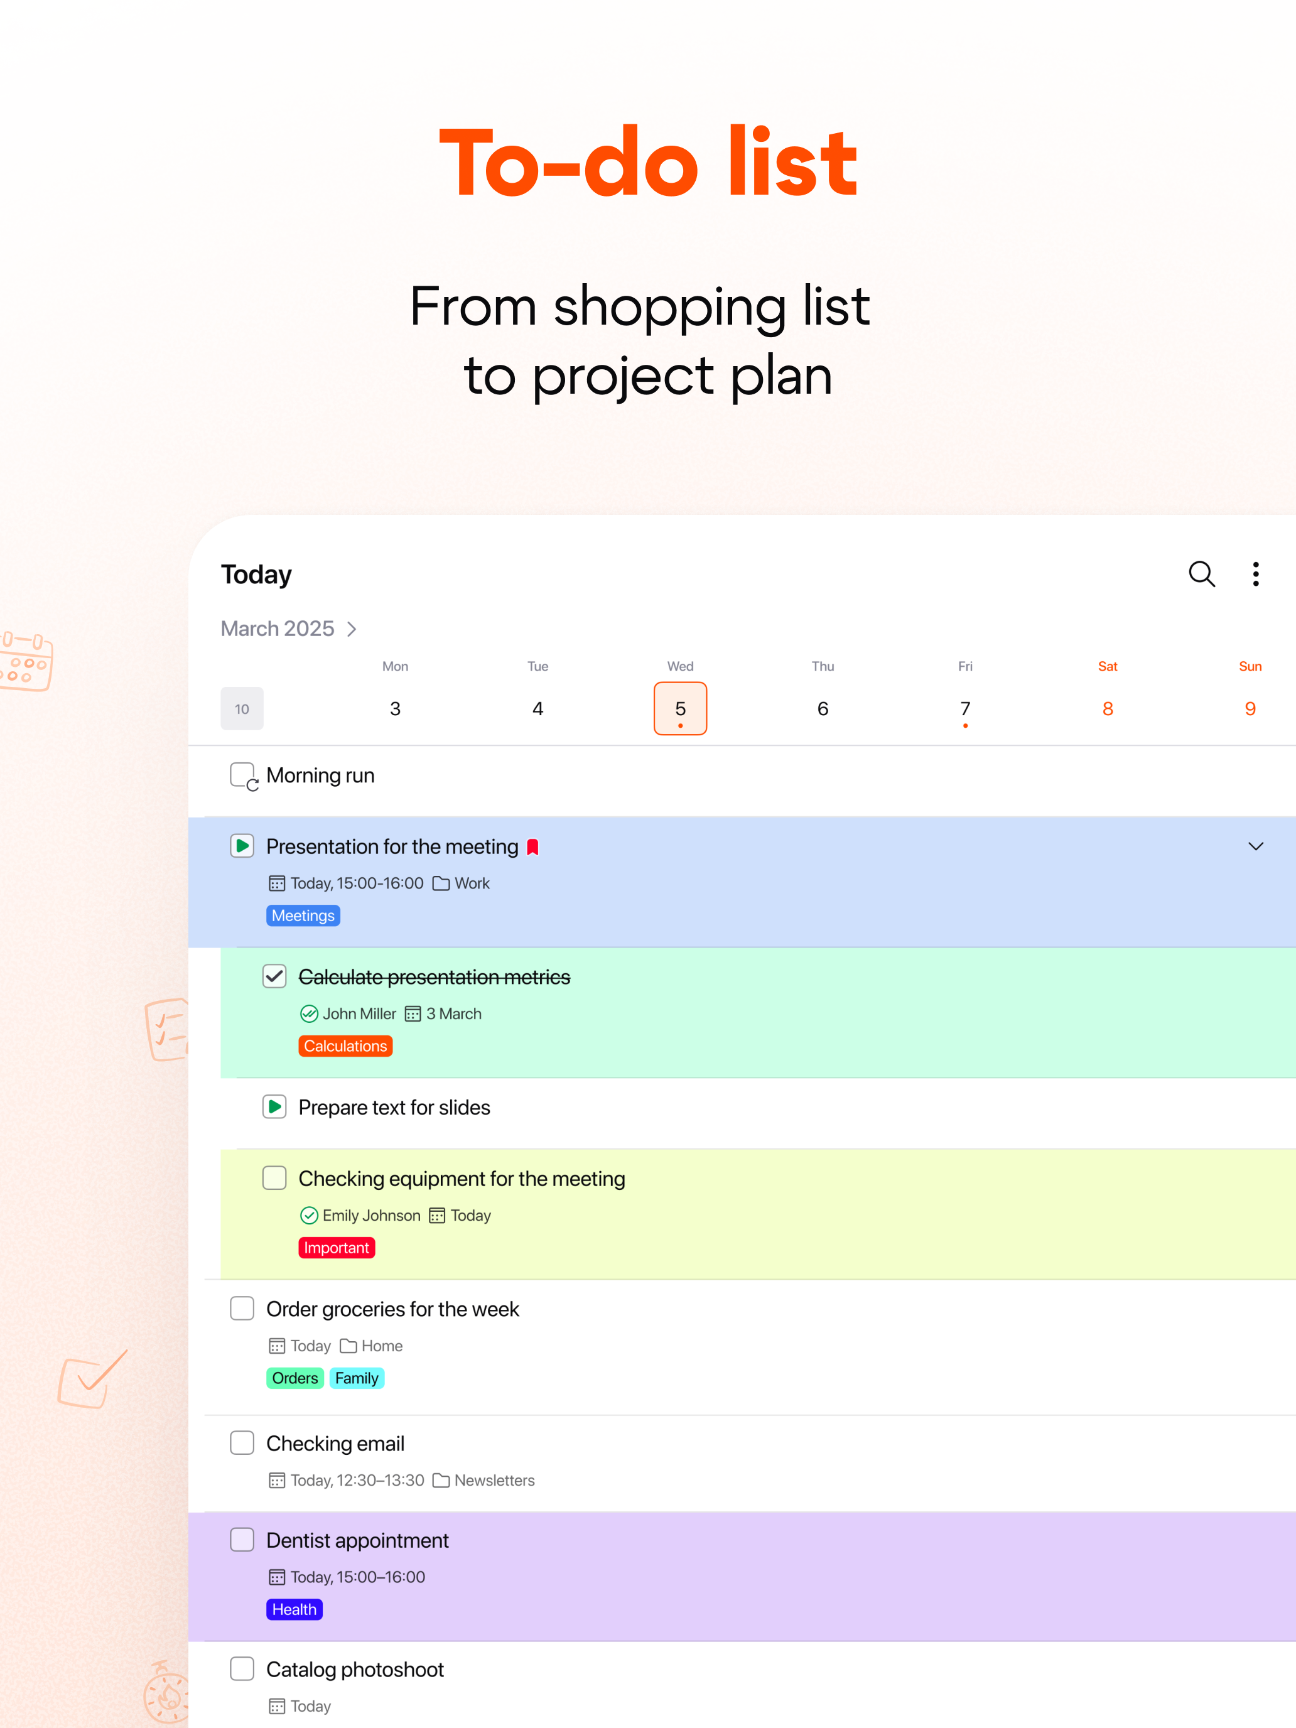Open the three-dot more options menu

1255,574
